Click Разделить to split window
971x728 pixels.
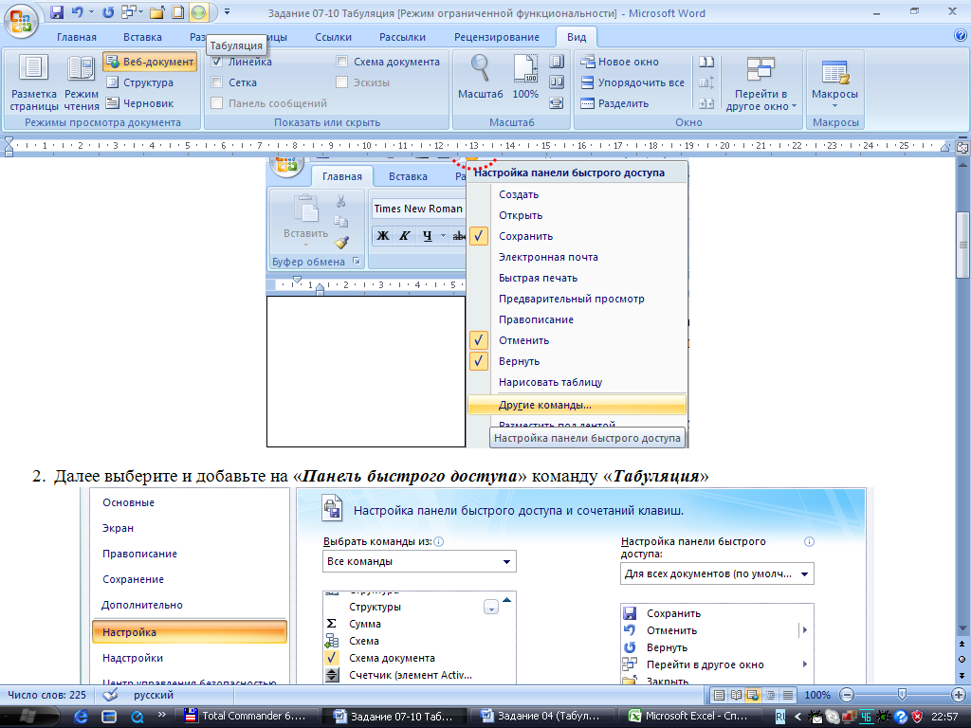[614, 103]
